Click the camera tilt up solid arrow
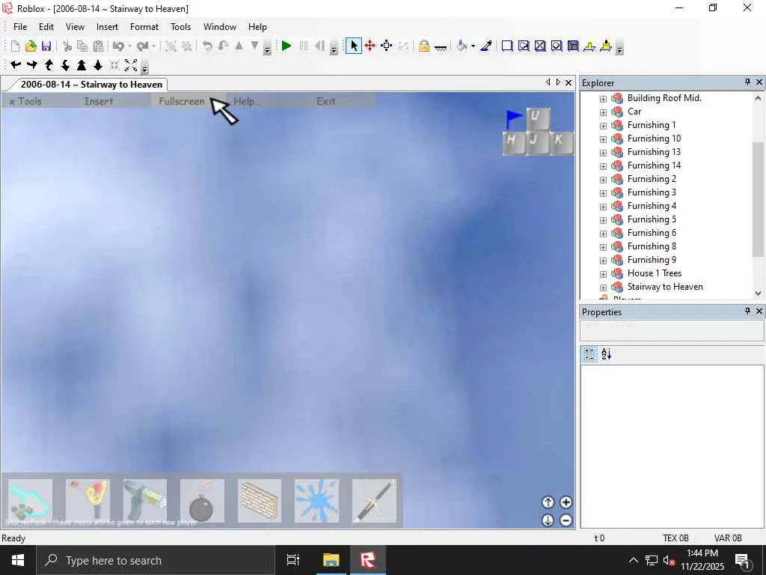This screenshot has width=766, height=575. [x=82, y=65]
